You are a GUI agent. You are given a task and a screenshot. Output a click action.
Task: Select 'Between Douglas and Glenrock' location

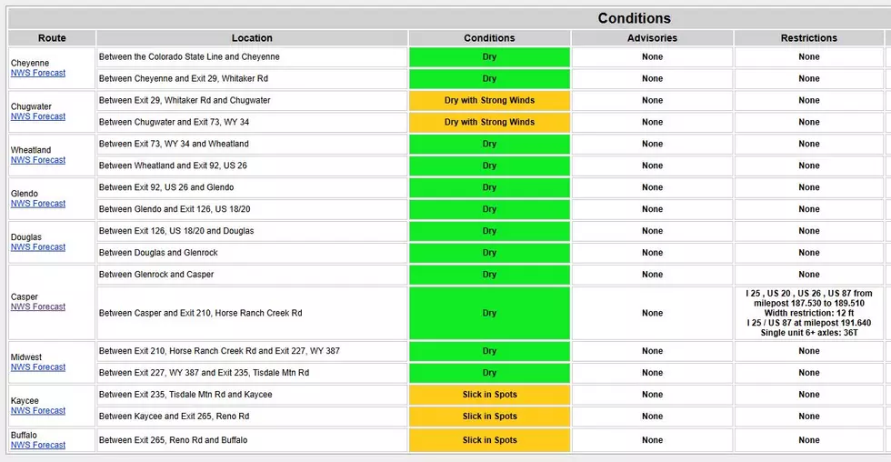[x=158, y=252]
